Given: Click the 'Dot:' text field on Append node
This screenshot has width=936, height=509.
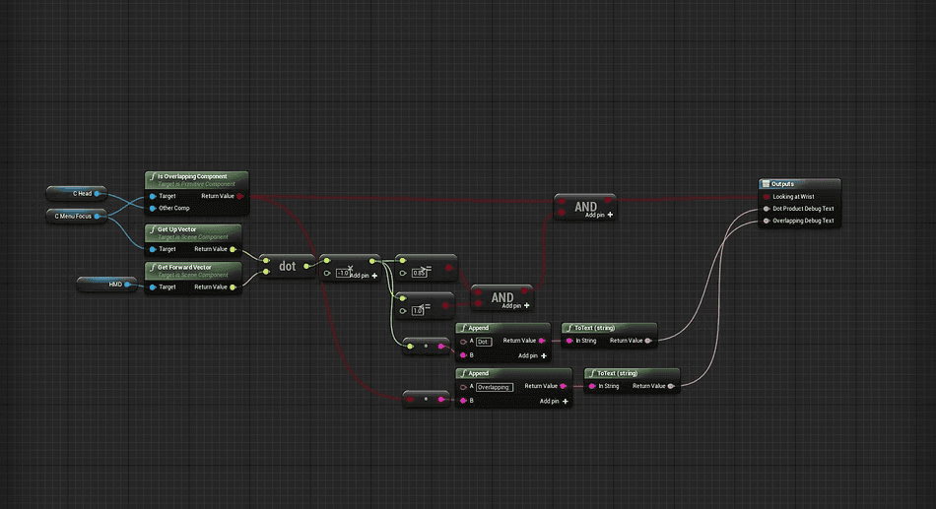Looking at the screenshot, I should 484,342.
